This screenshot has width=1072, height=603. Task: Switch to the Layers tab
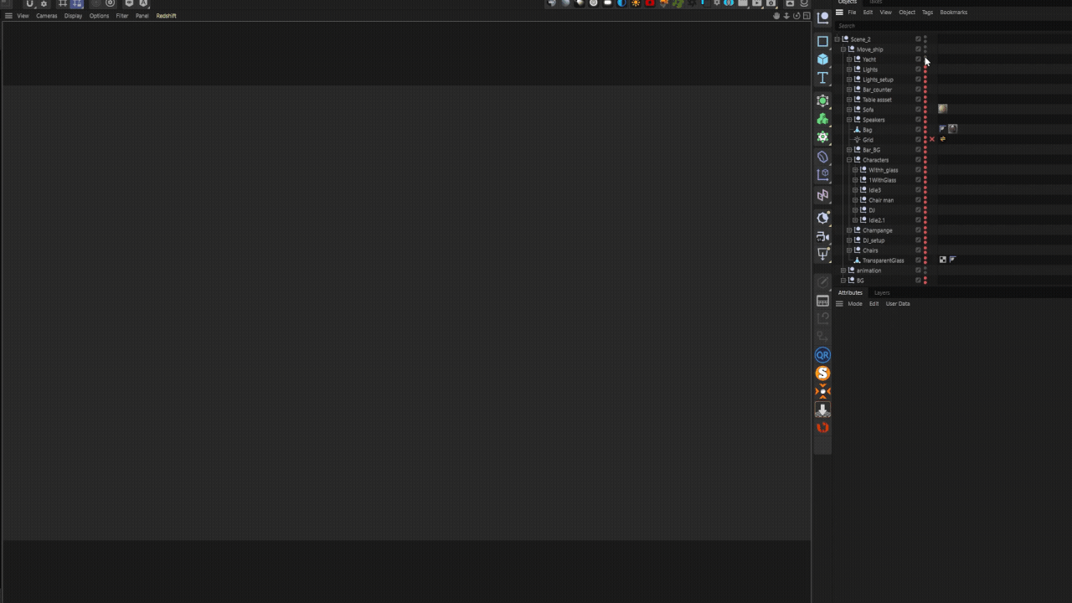882,292
